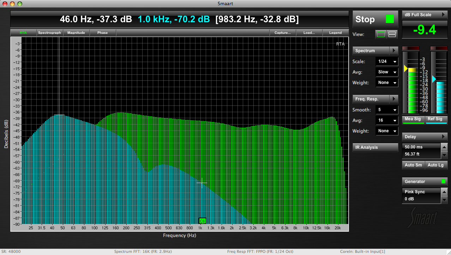The width and height of the screenshot is (451, 255).
Task: Click the Delay section arrow icon
Action: click(x=443, y=137)
